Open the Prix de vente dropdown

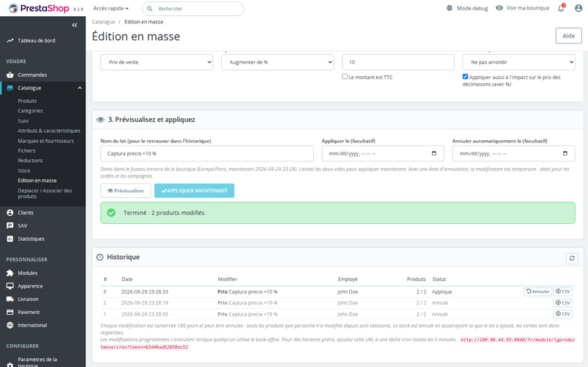pos(157,62)
